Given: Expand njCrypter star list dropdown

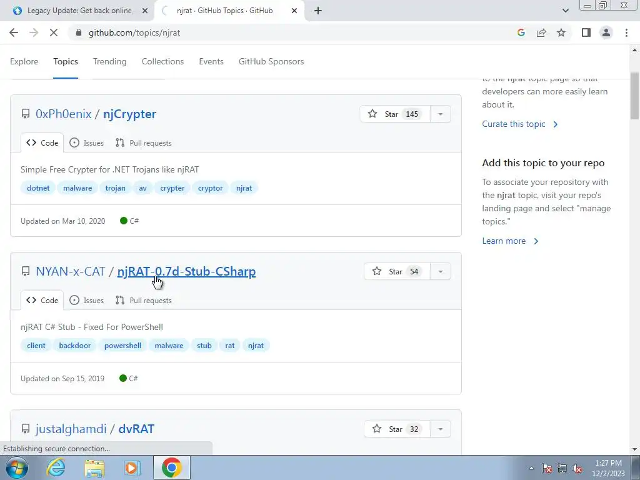Looking at the screenshot, I should (441, 114).
